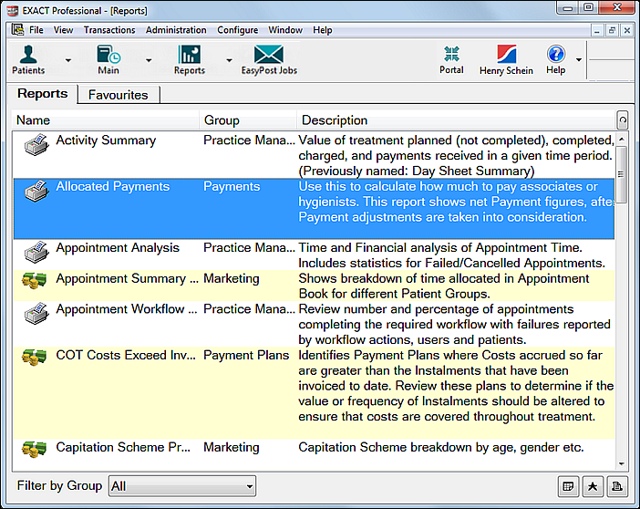Image resolution: width=640 pixels, height=509 pixels.
Task: Click the printer icon for Activity Summary
Action: (36, 144)
